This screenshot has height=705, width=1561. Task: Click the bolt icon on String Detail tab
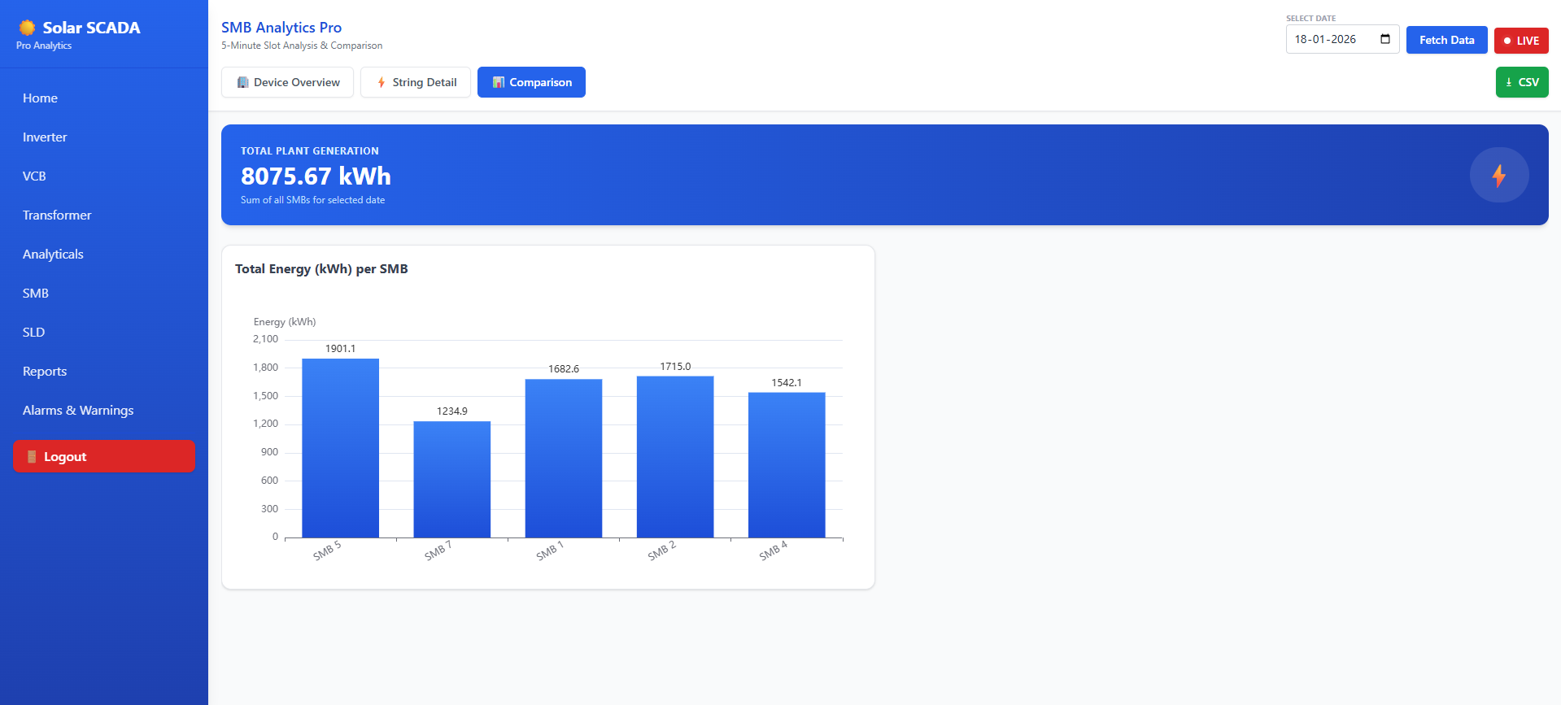pyautogui.click(x=381, y=82)
